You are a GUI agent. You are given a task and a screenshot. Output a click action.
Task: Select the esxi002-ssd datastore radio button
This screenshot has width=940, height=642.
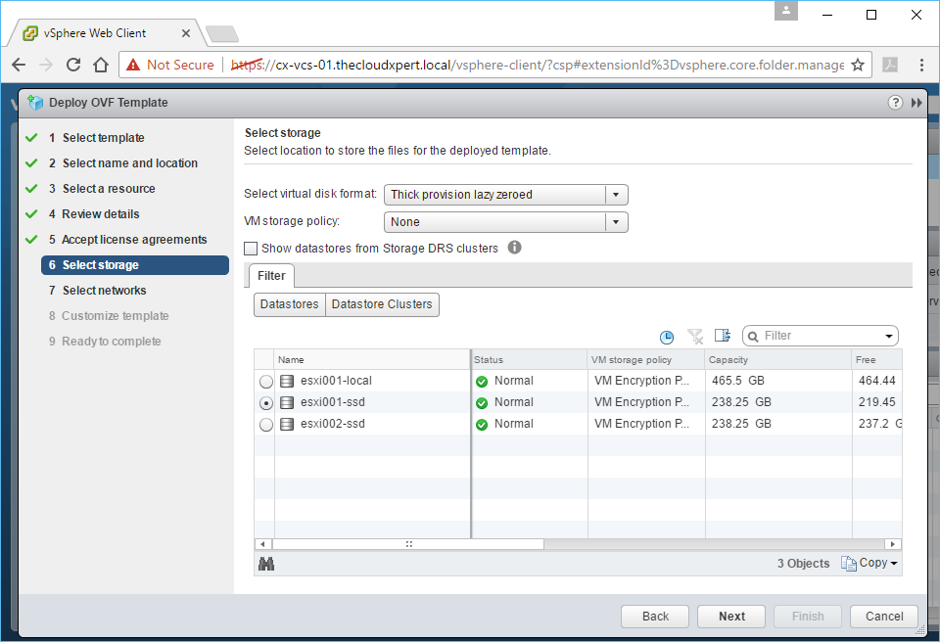pos(266,425)
